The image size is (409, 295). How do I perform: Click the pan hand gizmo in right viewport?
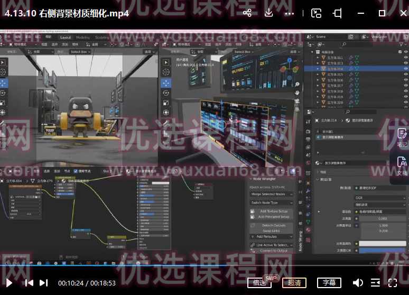tap(297, 93)
